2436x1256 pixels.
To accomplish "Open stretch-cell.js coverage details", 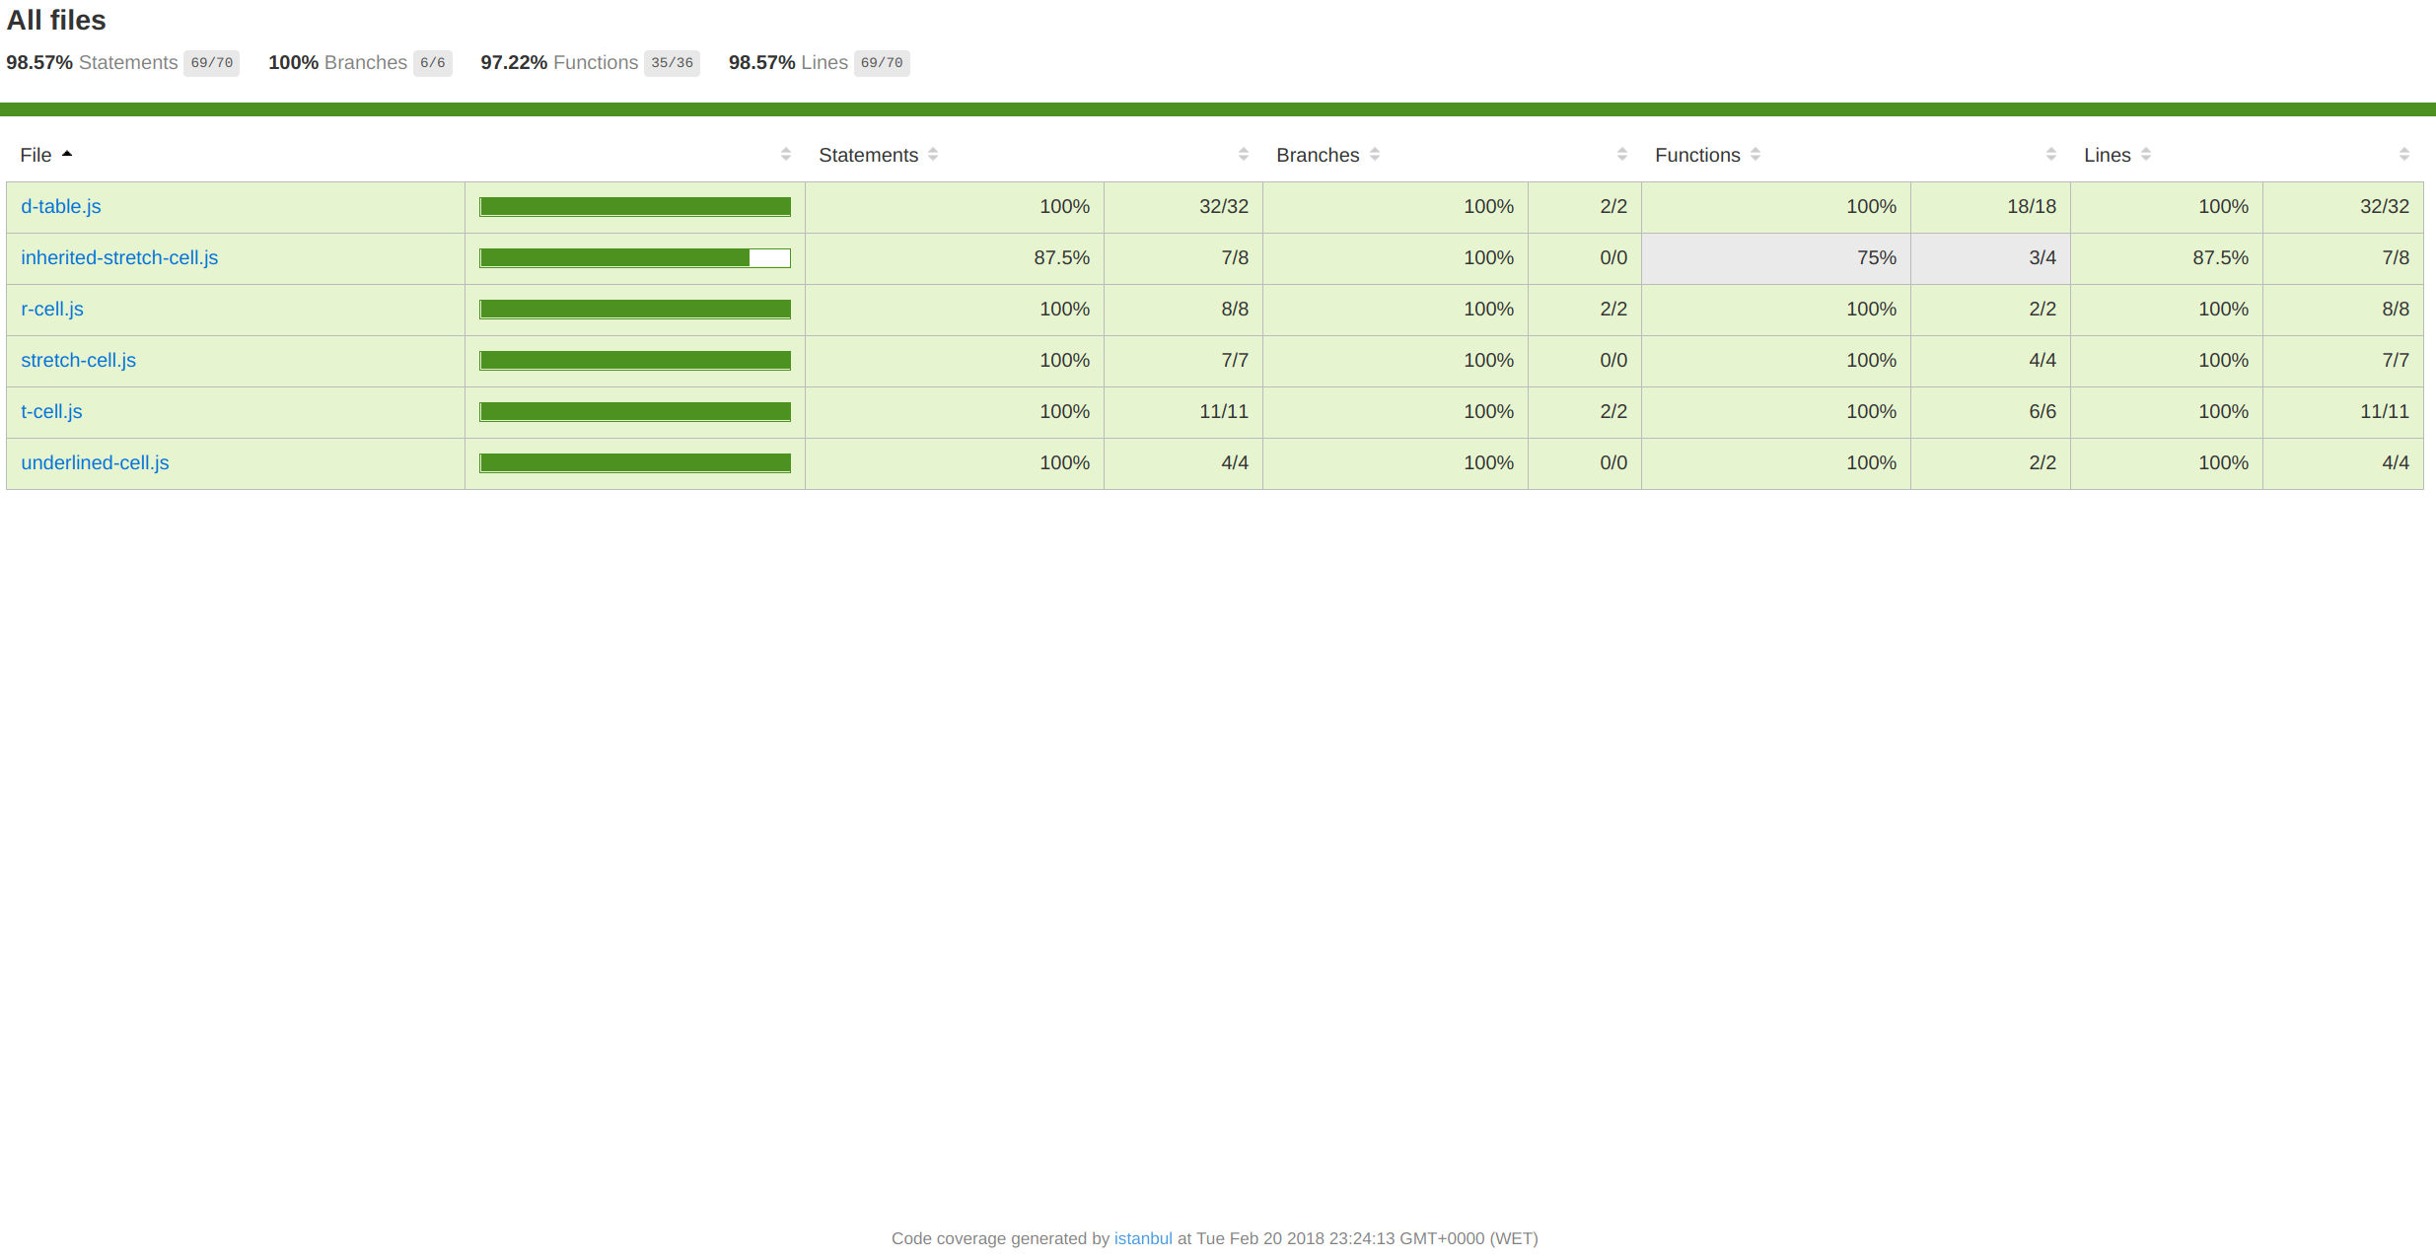I will pos(79,361).
